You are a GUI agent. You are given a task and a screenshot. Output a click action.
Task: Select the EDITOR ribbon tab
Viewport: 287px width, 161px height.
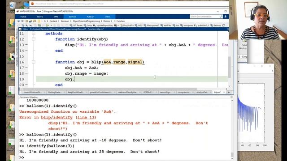tap(72, 17)
